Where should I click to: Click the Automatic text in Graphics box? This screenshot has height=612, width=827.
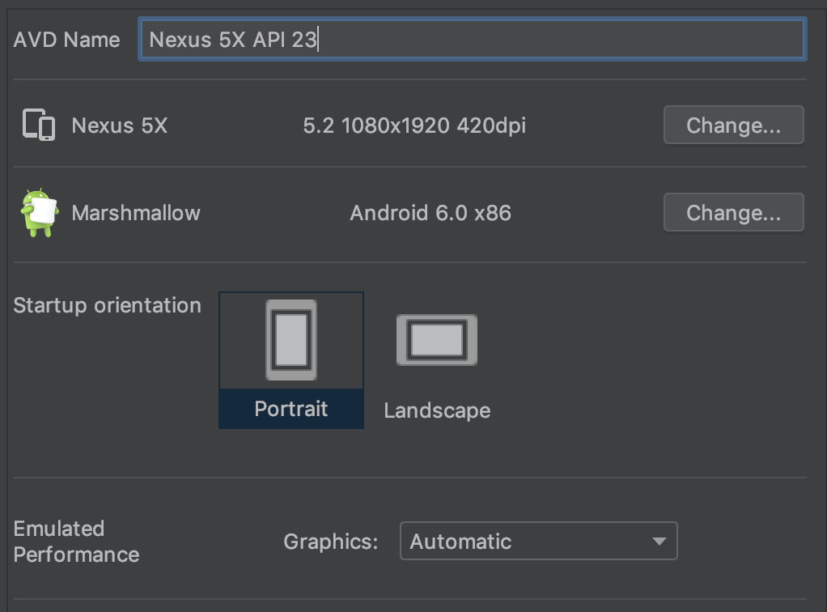460,542
